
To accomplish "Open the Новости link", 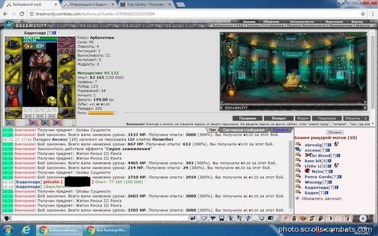I will pyautogui.click(x=362, y=25).
